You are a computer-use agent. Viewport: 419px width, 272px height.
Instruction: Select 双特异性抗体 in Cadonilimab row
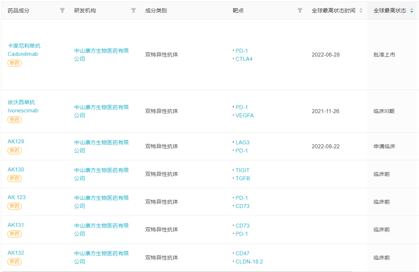tap(161, 55)
